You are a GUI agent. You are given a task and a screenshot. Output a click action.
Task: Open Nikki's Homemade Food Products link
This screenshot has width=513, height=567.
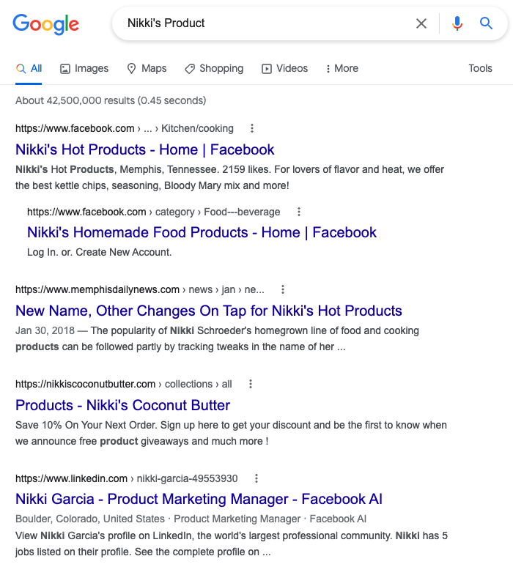click(202, 232)
